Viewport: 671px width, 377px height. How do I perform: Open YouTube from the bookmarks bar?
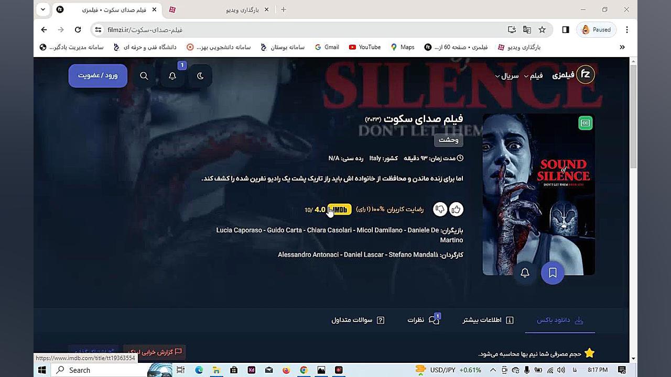(x=364, y=47)
